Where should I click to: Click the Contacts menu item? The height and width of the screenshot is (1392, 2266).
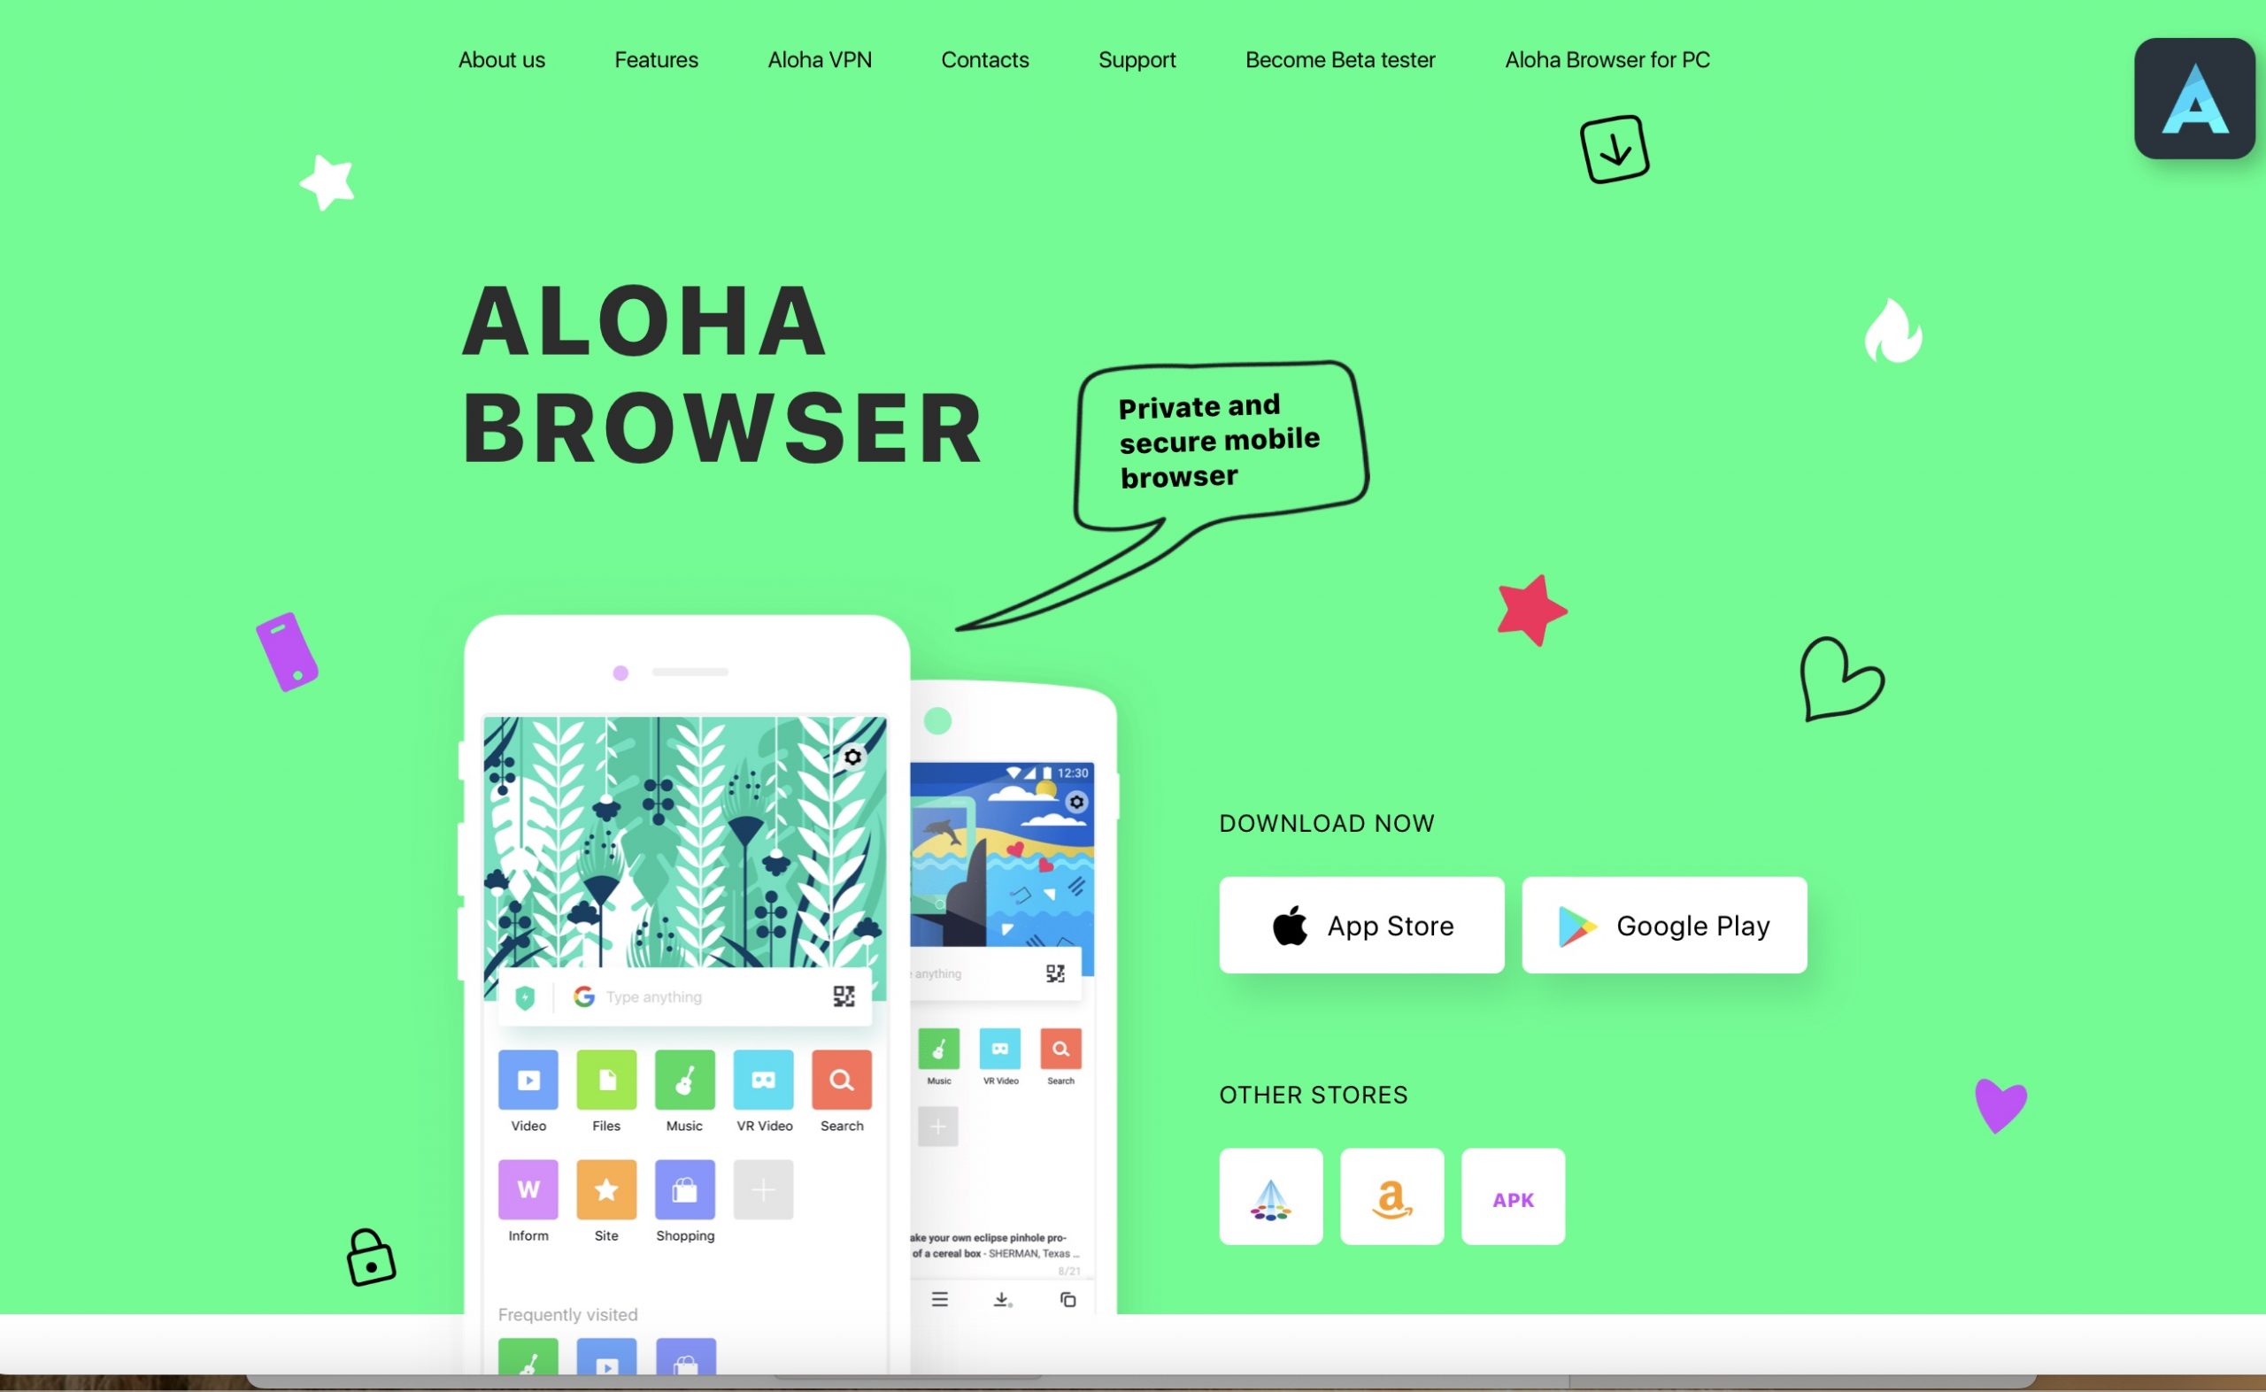click(984, 58)
